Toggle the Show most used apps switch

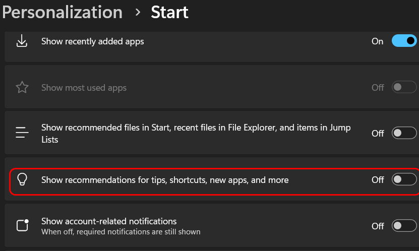(404, 88)
